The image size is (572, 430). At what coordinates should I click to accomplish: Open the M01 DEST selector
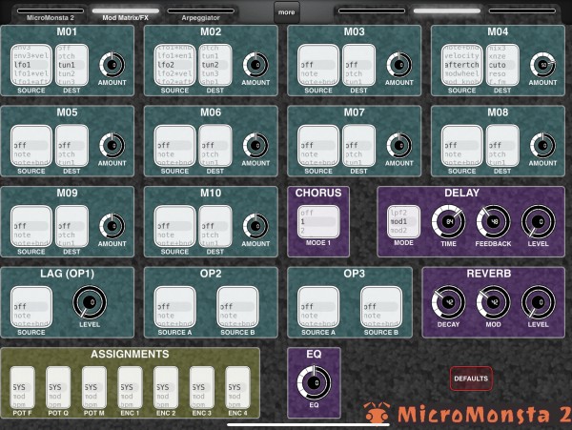pos(71,65)
